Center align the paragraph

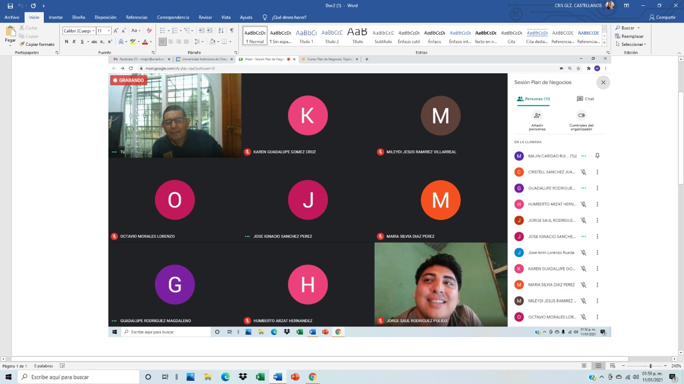click(170, 42)
